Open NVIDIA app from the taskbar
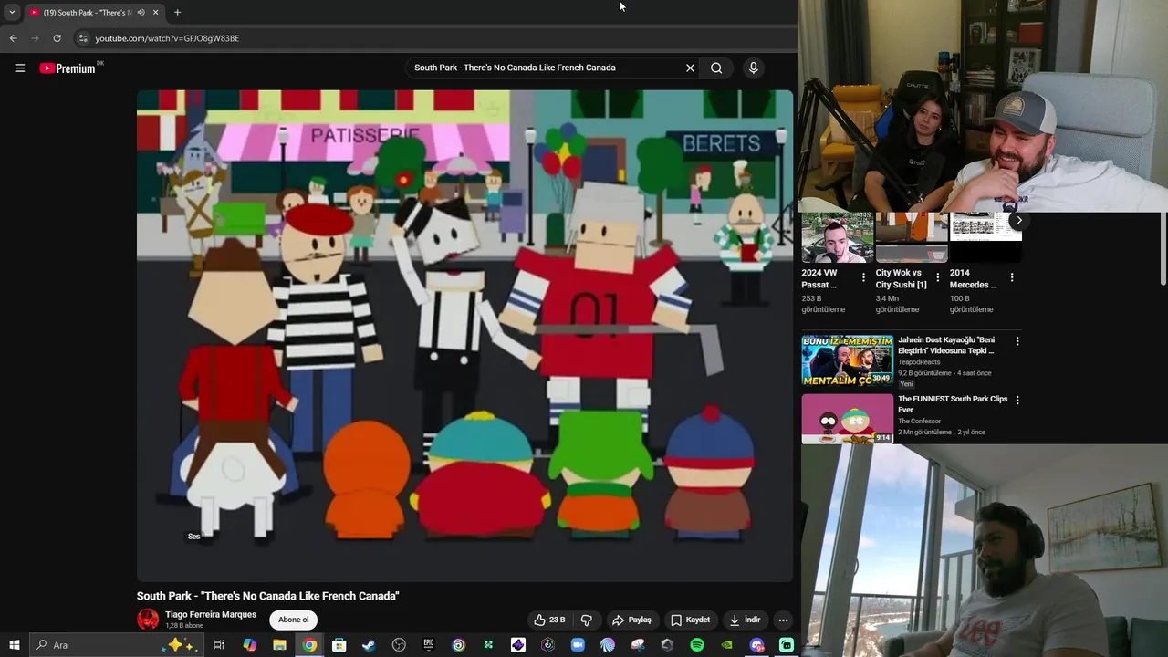Image resolution: width=1168 pixels, height=657 pixels. pos(726,645)
